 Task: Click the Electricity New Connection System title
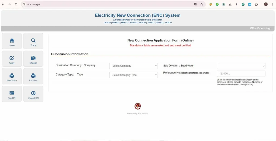coord(138,15)
